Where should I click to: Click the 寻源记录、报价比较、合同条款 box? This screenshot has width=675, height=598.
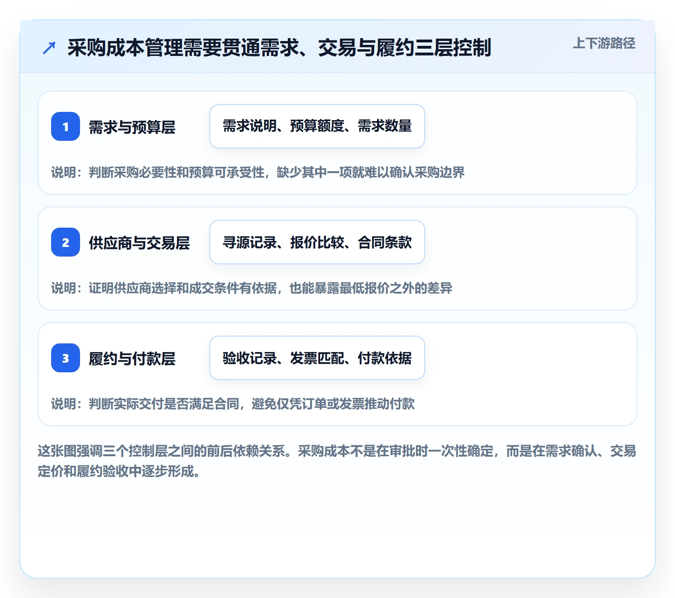tap(317, 242)
